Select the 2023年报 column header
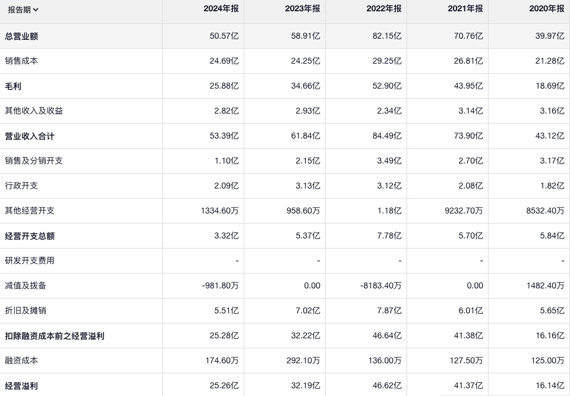Viewport: 570px width, 396px height. [x=303, y=9]
